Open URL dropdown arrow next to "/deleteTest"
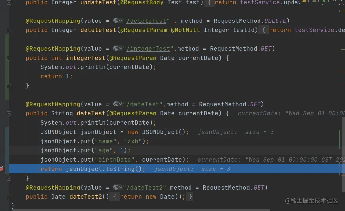Screen dimensions: 345x211 [121, 21]
